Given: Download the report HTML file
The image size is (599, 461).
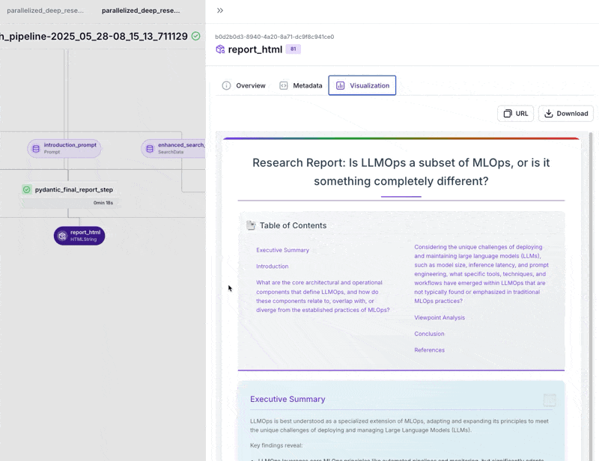Looking at the screenshot, I should click(565, 113).
